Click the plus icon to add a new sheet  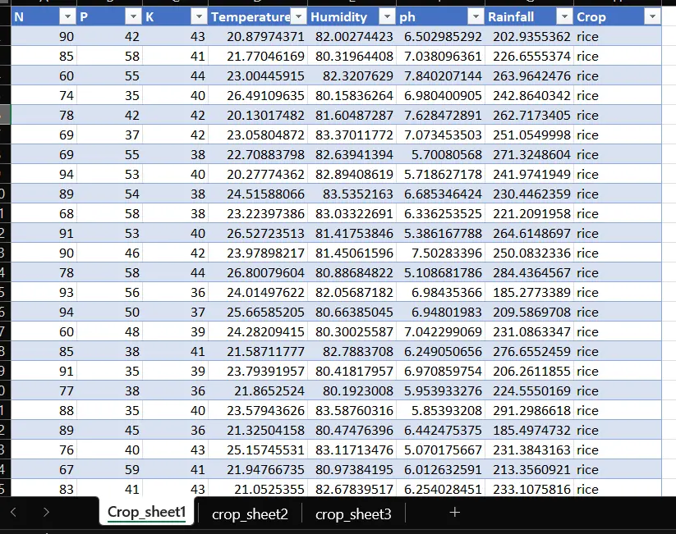coord(454,511)
